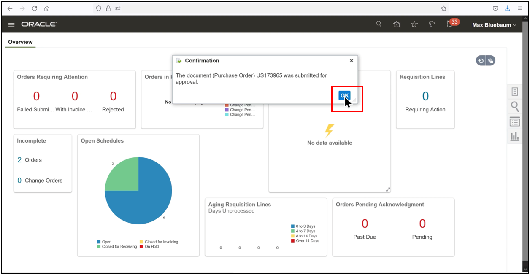Go to the Home page icon

pyautogui.click(x=397, y=24)
